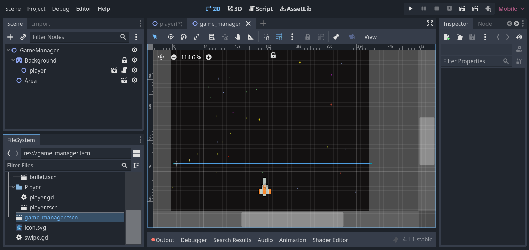Click Add Child Node plus icon

(10, 37)
